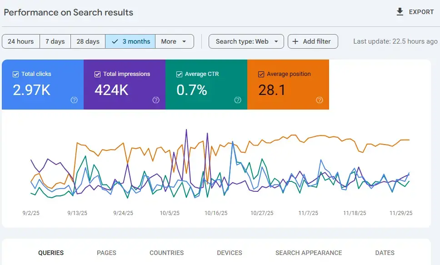Select the 28 days date range
This screenshot has width=440, height=265.
tap(88, 41)
